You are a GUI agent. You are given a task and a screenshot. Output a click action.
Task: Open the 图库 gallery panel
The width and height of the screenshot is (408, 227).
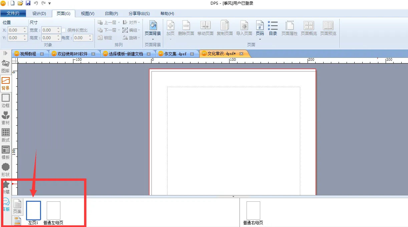click(5, 66)
